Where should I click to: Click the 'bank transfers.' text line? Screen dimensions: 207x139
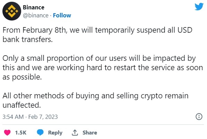point(28,40)
